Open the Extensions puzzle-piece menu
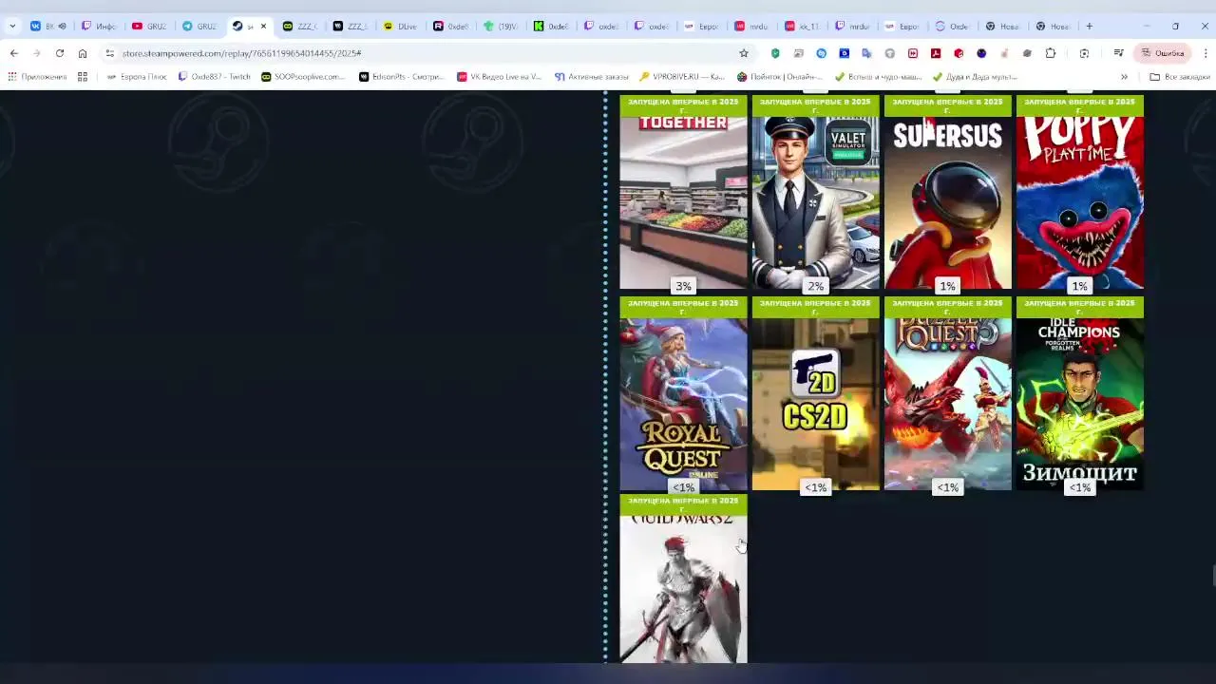This screenshot has width=1216, height=684. (1051, 53)
